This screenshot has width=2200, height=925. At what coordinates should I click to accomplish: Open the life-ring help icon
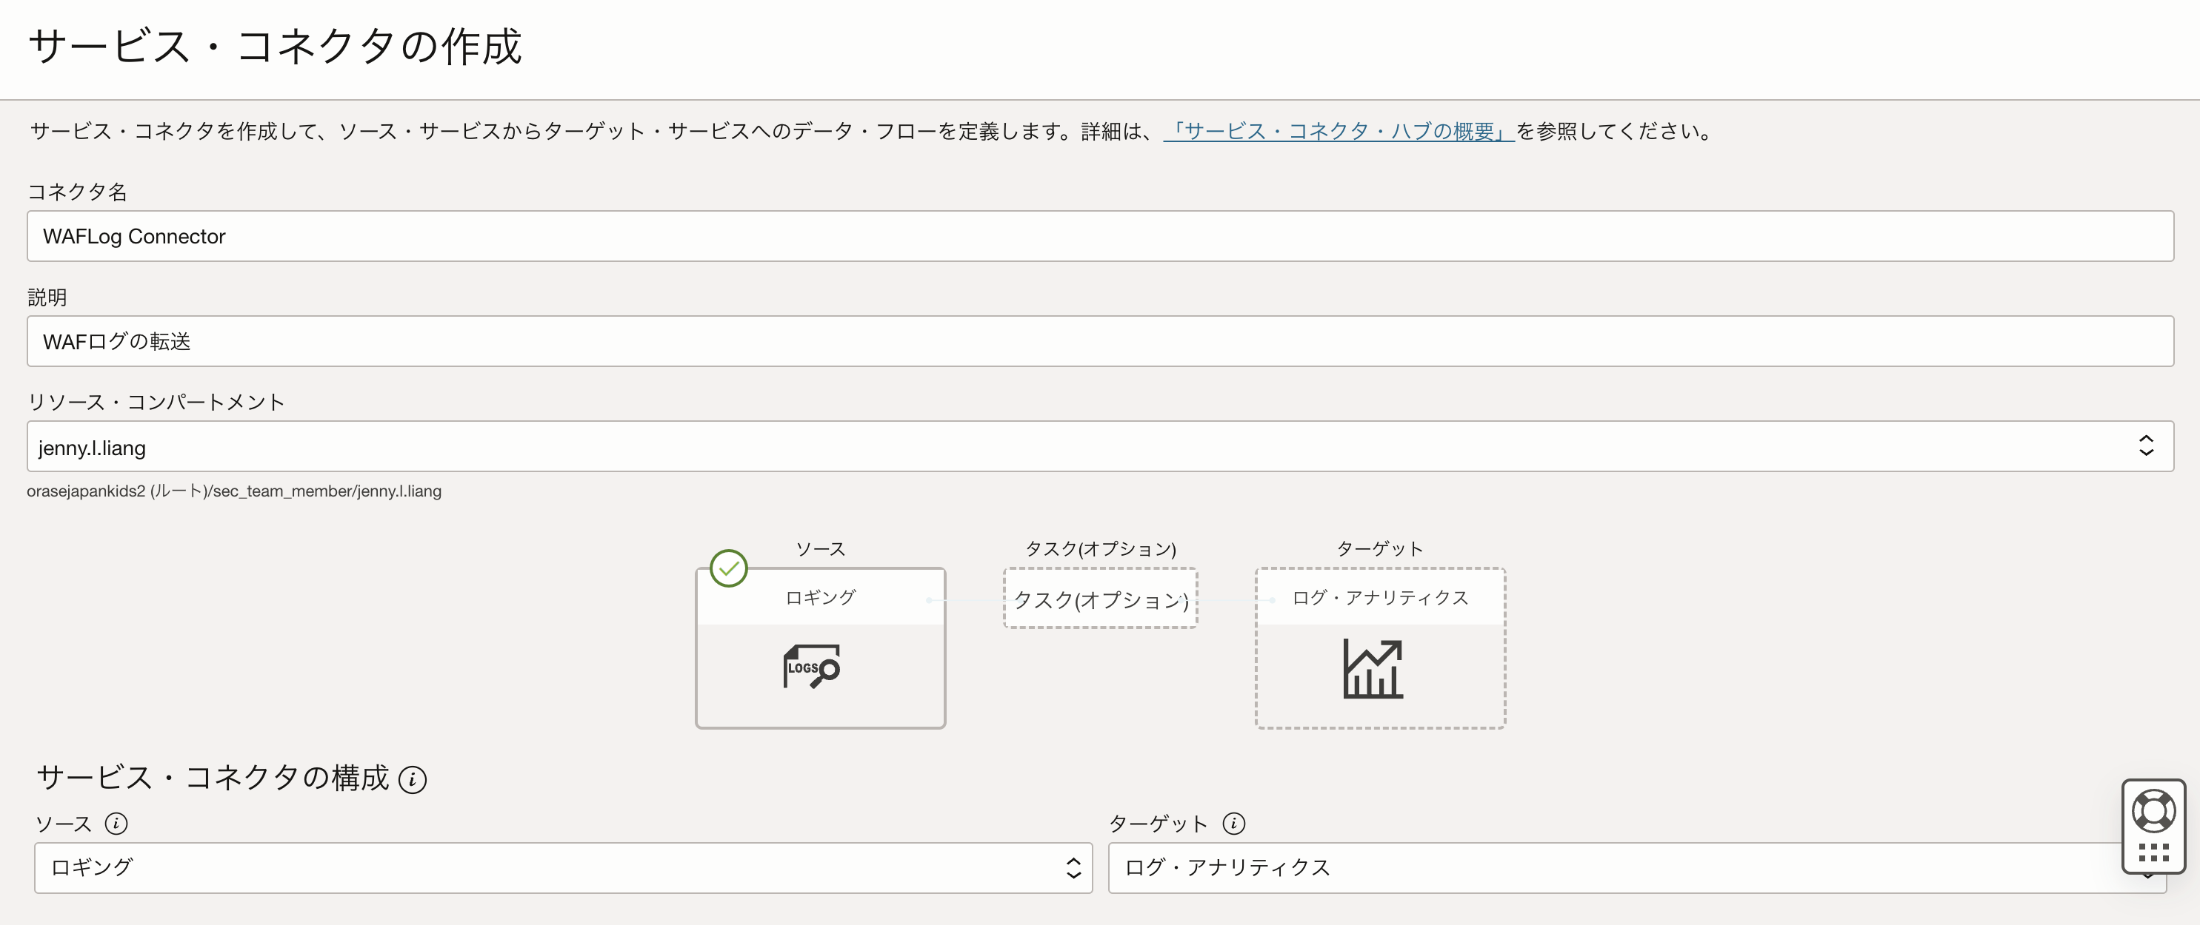click(x=2153, y=810)
